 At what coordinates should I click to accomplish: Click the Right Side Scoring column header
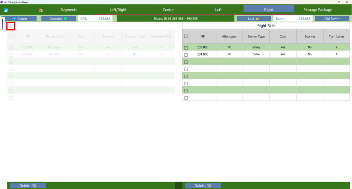click(x=310, y=36)
